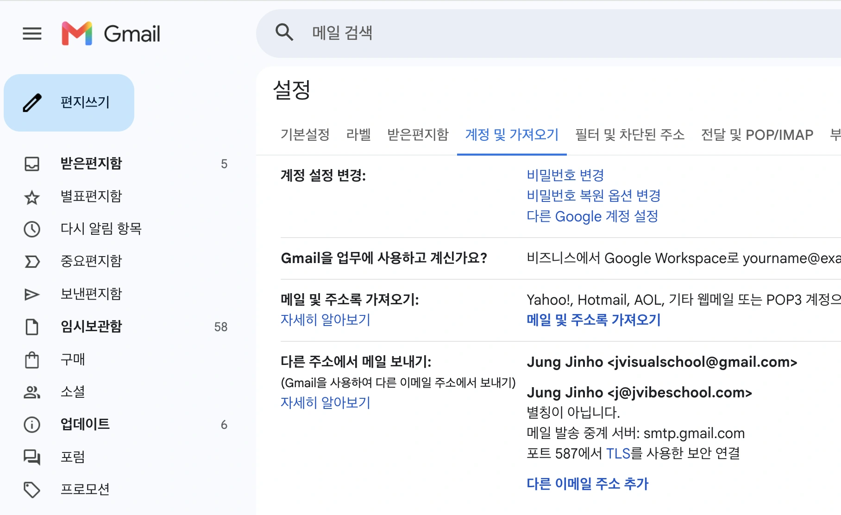Open the 업데이트 category
Screen dimensions: 841x515
pos(85,424)
